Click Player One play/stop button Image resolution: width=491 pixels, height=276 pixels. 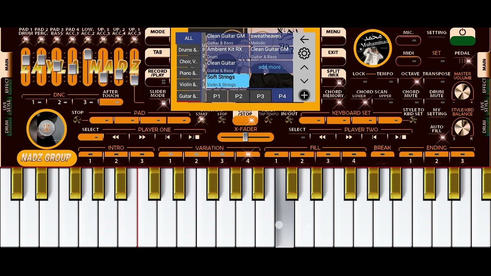pos(194,137)
